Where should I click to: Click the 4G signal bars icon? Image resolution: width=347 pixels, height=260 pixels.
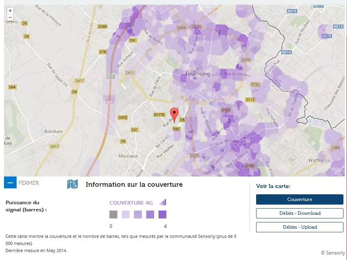coord(163,202)
